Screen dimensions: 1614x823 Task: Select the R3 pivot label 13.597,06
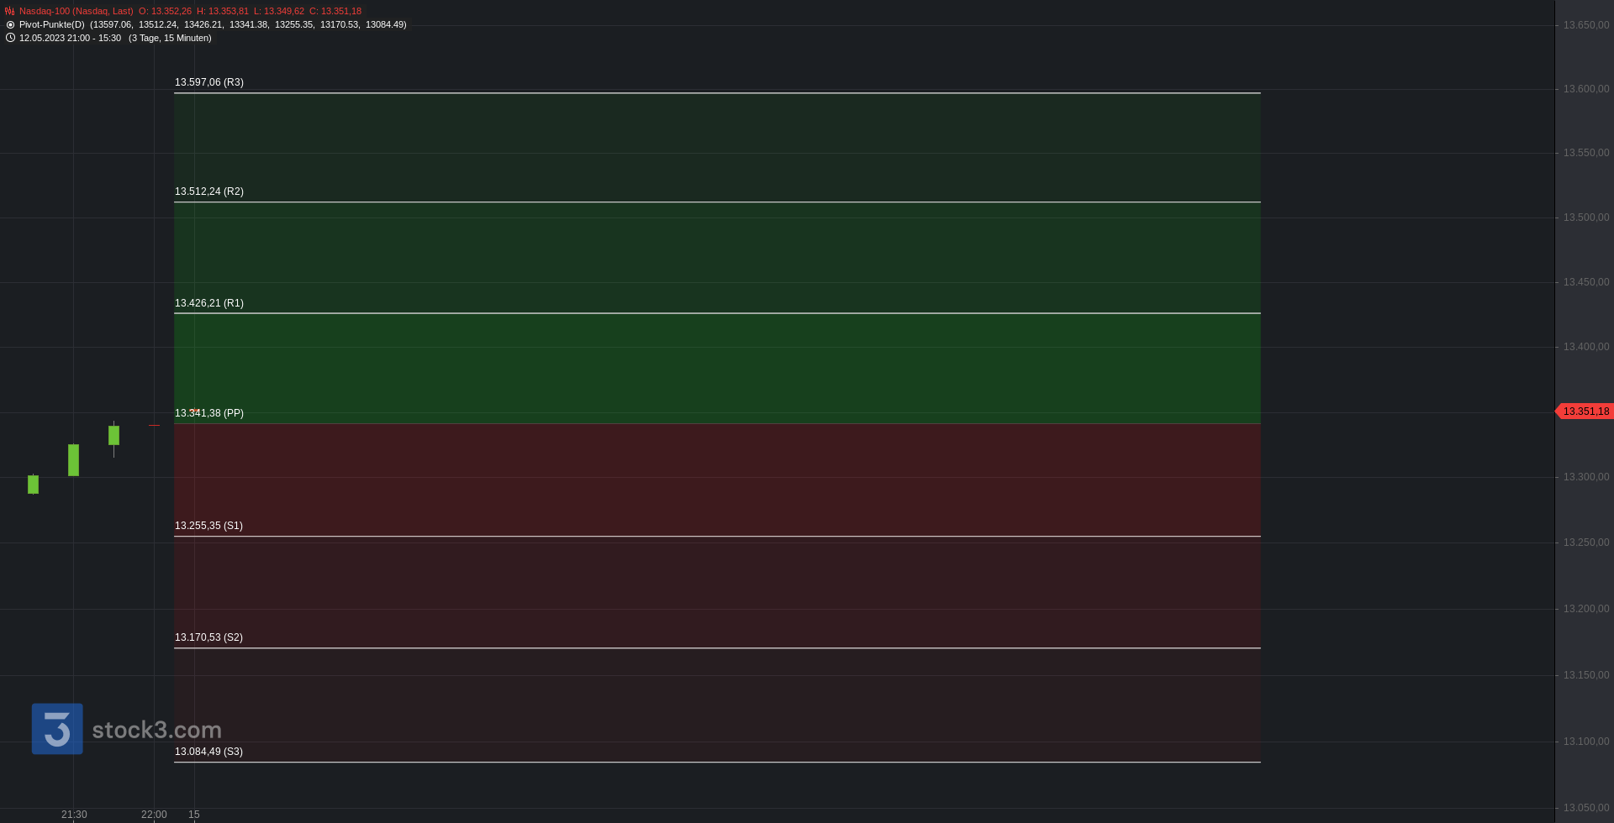click(x=209, y=82)
